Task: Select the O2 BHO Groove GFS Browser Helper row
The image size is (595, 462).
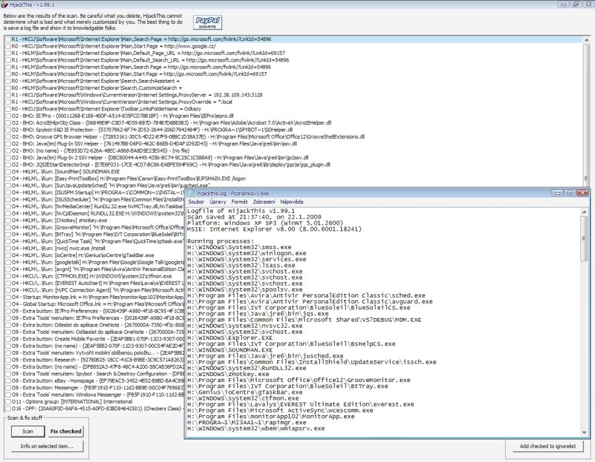Action: point(188,137)
